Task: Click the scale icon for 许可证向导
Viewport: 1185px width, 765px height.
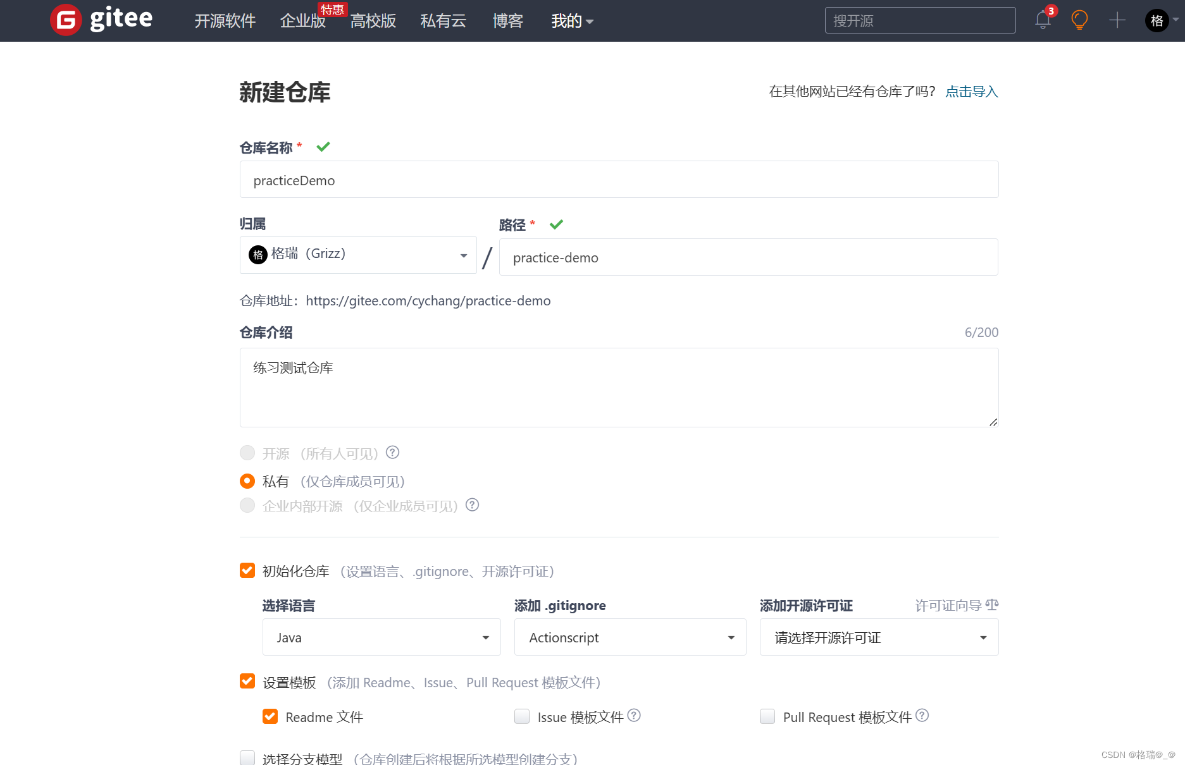Action: coord(992,605)
